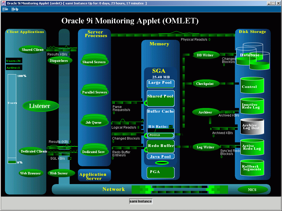Click the Users percentage gauge bar
The height and width of the screenshot is (211, 282).
(12, 119)
